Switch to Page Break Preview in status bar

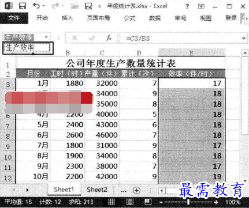coord(148,202)
